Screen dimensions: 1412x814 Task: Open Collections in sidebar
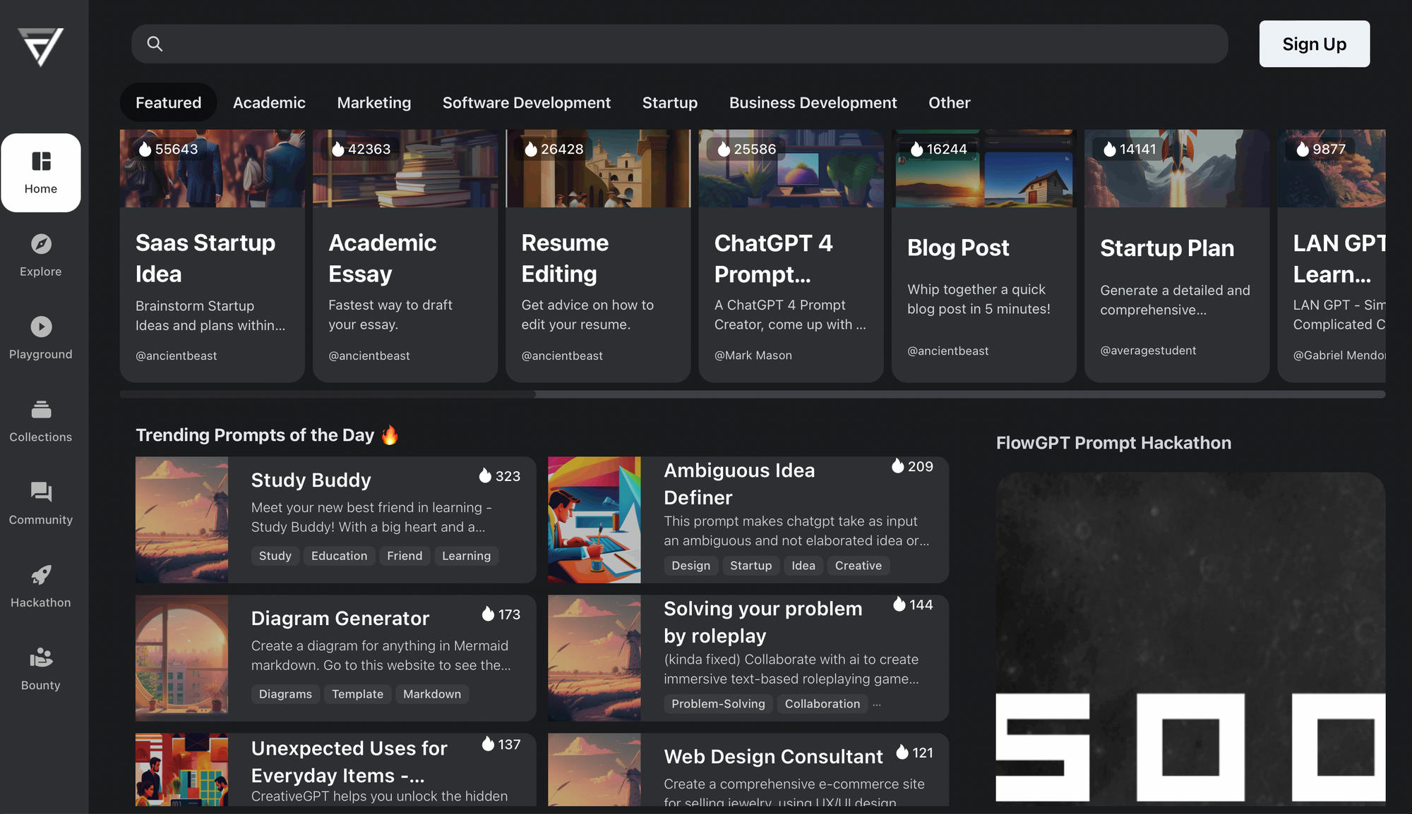pyautogui.click(x=41, y=420)
